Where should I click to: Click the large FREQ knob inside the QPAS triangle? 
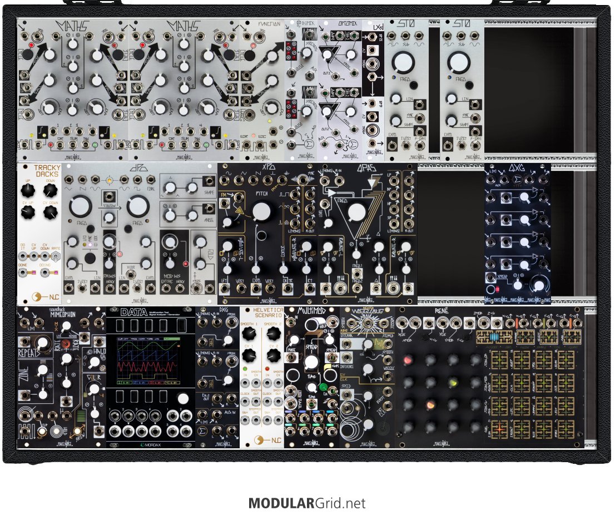tap(356, 212)
